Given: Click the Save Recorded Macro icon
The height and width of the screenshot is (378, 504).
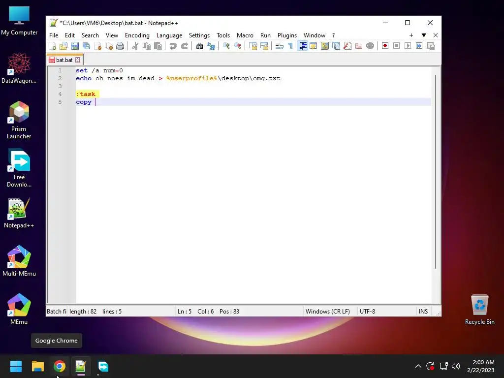Looking at the screenshot, I should click(x=431, y=46).
